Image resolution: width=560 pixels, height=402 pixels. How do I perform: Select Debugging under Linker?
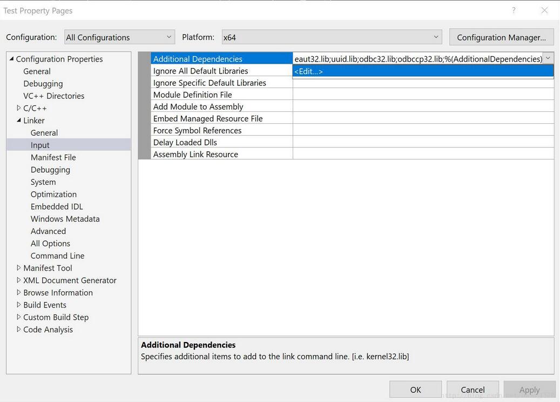pos(50,170)
